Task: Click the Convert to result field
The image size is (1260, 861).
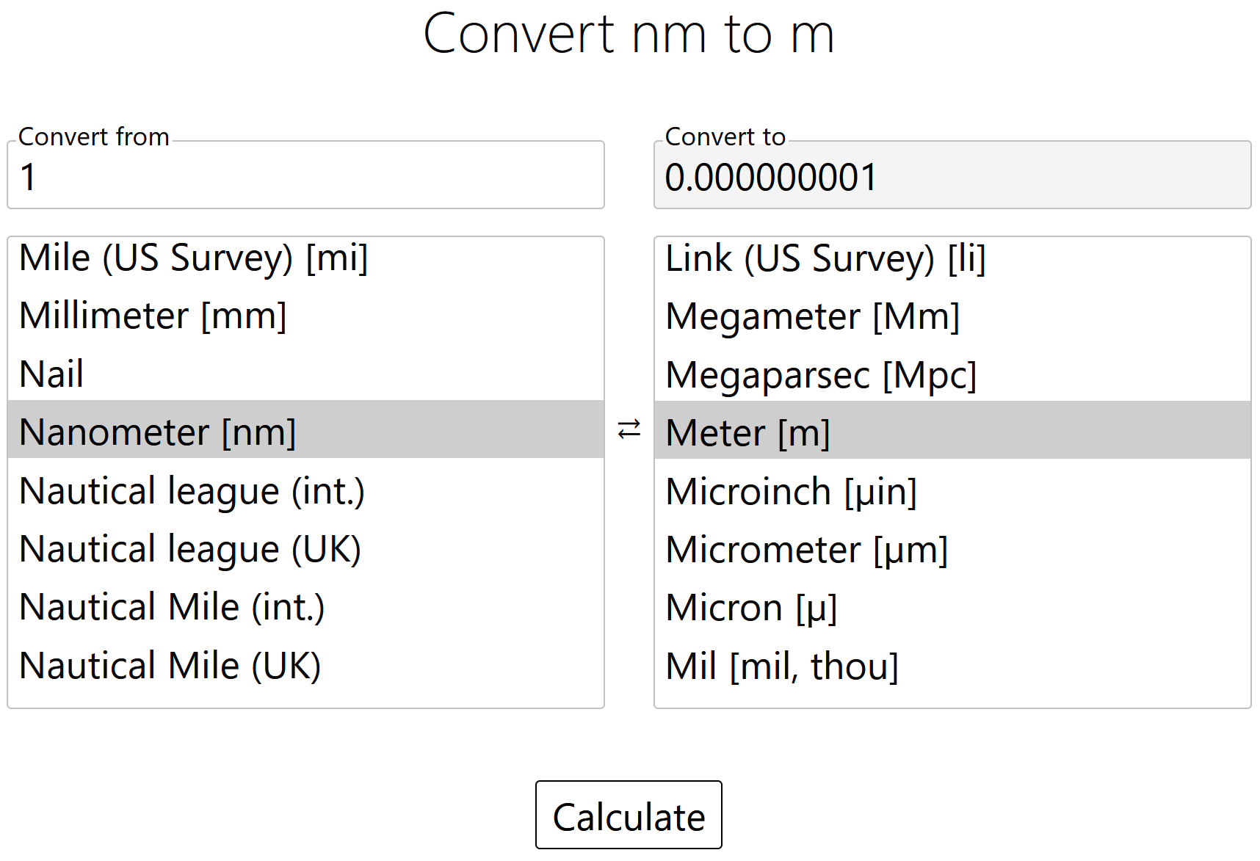Action: click(x=952, y=175)
